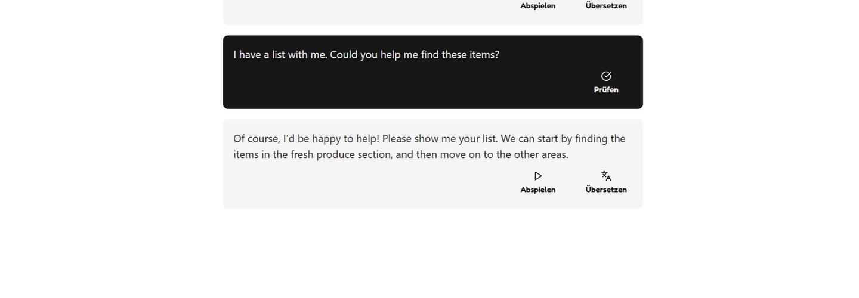Click the Übersetzen label below the 'Of course' reply
Screen dimensions: 859x298
coord(606,190)
